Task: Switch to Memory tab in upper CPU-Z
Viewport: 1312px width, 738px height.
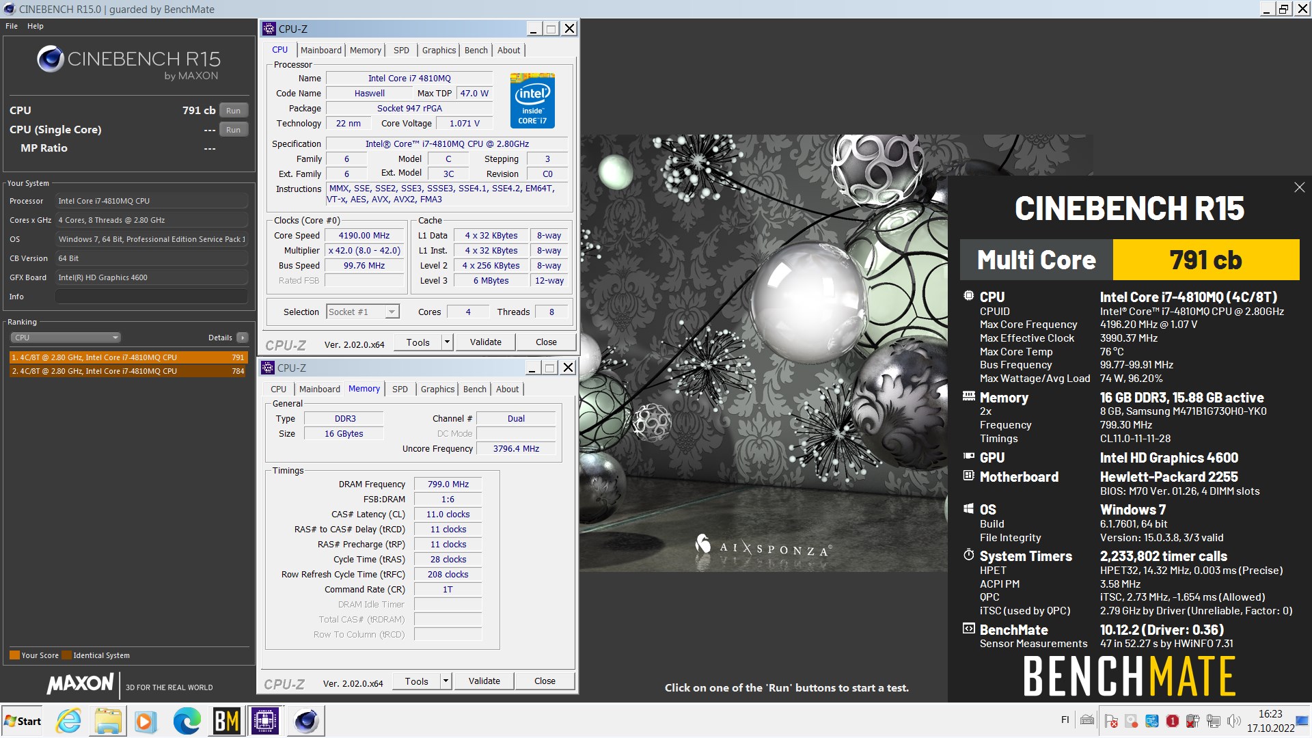Action: (x=366, y=50)
